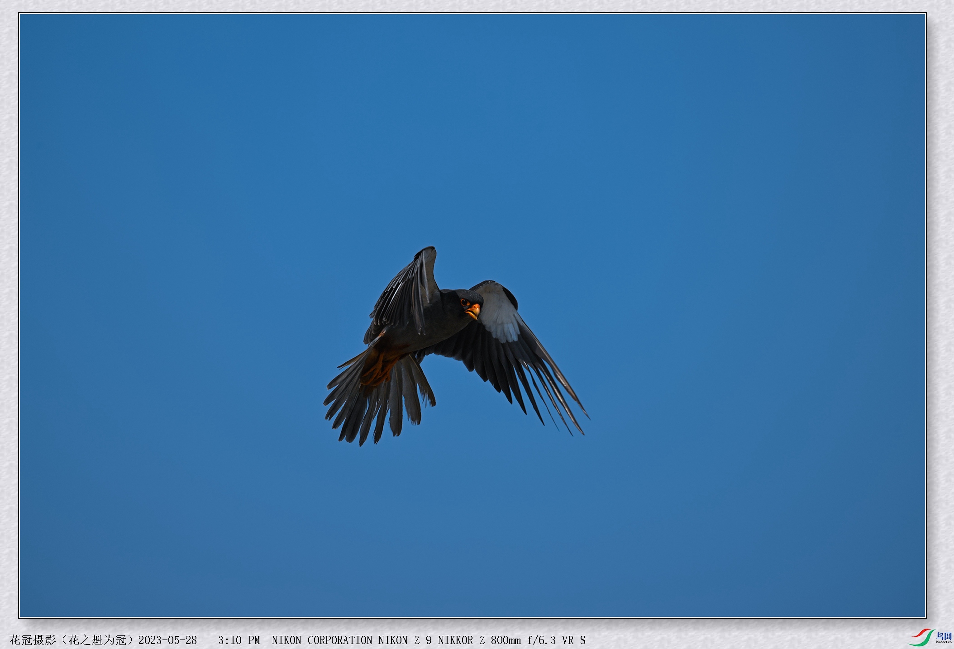954x649 pixels.
Task: Click the falcon's orange-ringed eye
Action: [x=463, y=302]
